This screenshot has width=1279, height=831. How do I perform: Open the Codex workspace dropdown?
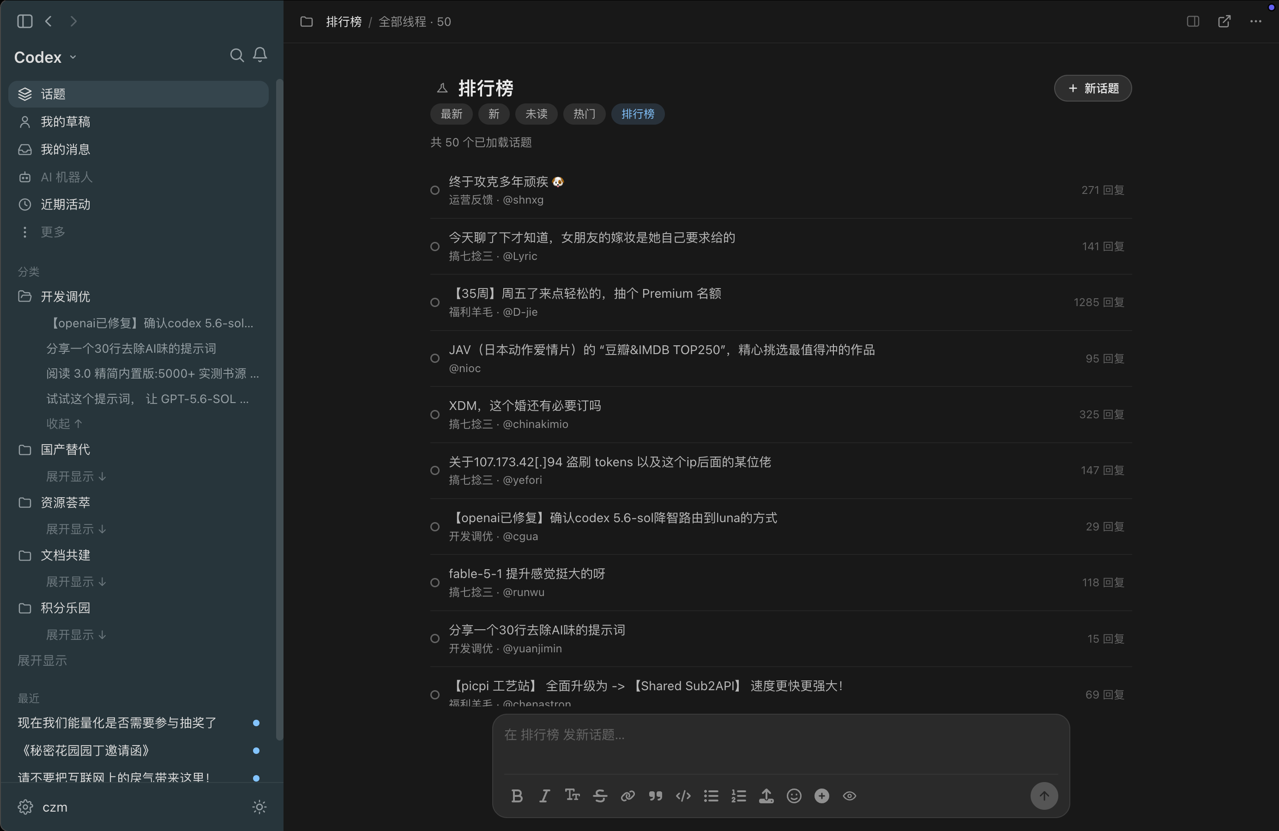point(45,57)
